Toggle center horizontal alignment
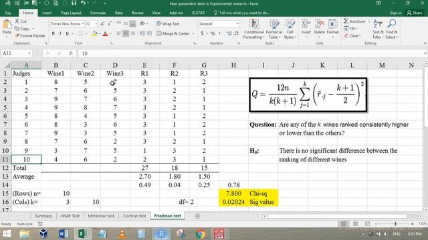This screenshot has width=428, height=240. [126, 33]
